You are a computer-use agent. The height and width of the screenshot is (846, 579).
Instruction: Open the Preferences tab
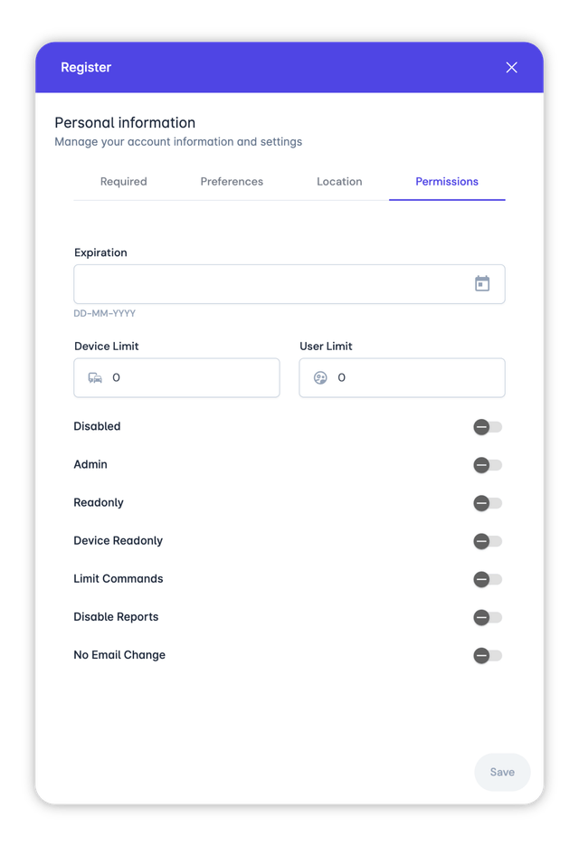[x=232, y=181]
